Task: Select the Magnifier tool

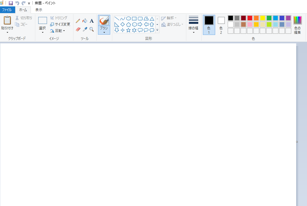Action: (92, 29)
